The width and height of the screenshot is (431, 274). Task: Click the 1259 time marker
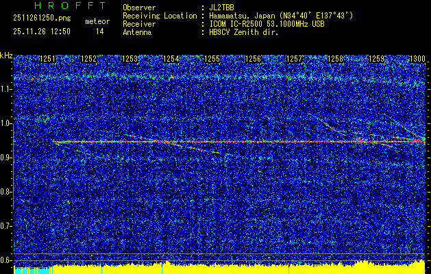click(x=376, y=60)
